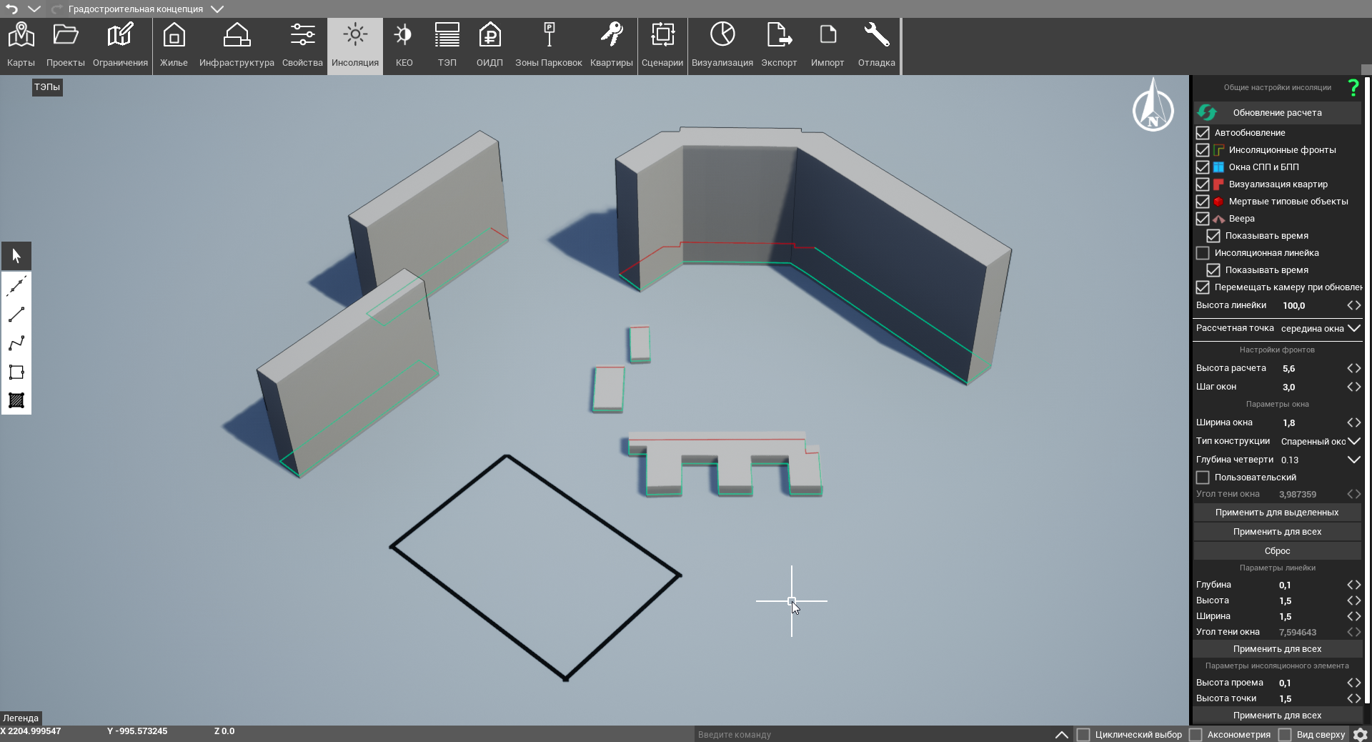
Task: Toggle Визуализация квартир checkbox
Action: 1203,184
